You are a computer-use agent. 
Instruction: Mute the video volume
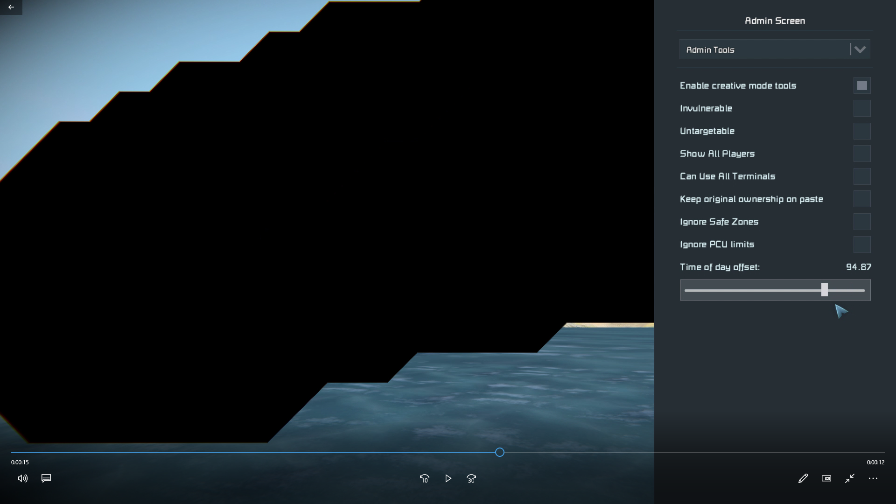click(x=22, y=478)
